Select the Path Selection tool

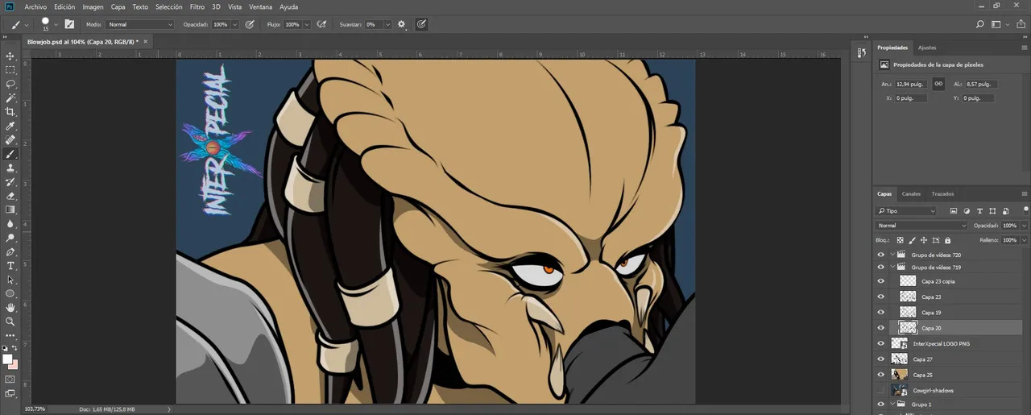10,280
